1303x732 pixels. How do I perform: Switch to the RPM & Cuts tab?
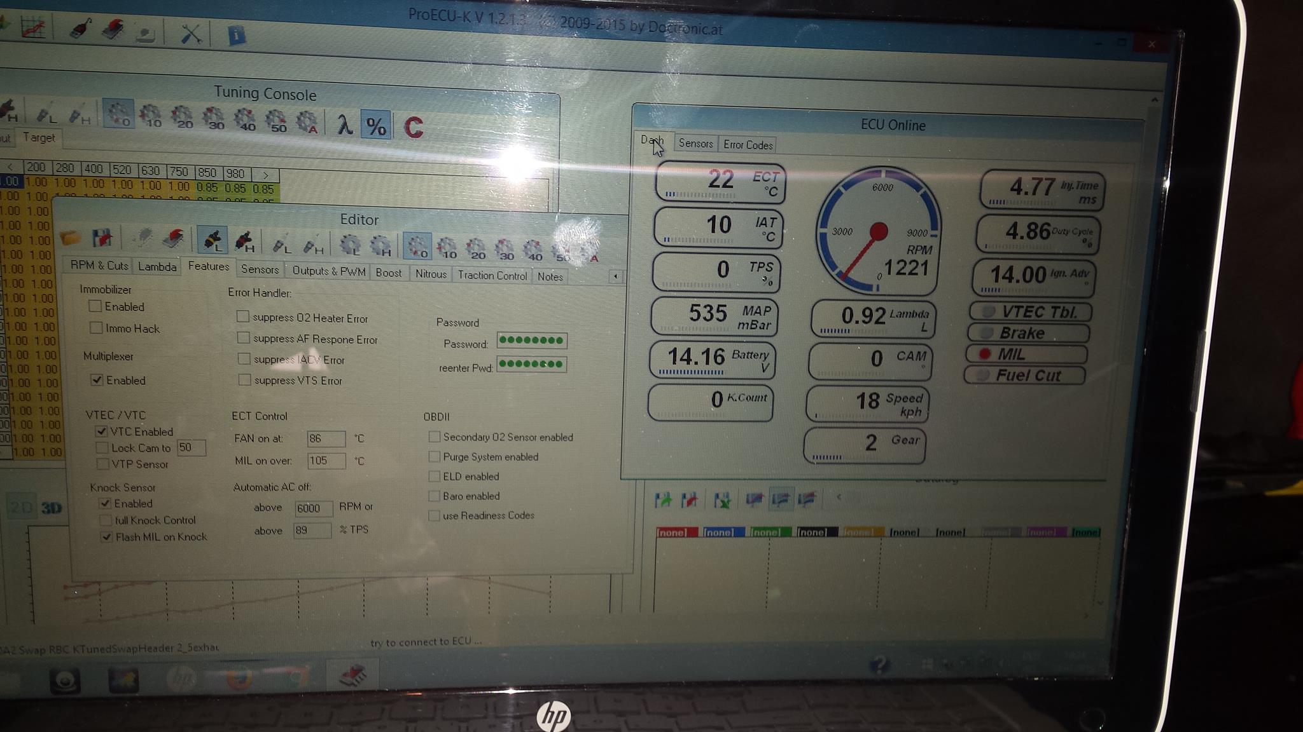coord(99,265)
